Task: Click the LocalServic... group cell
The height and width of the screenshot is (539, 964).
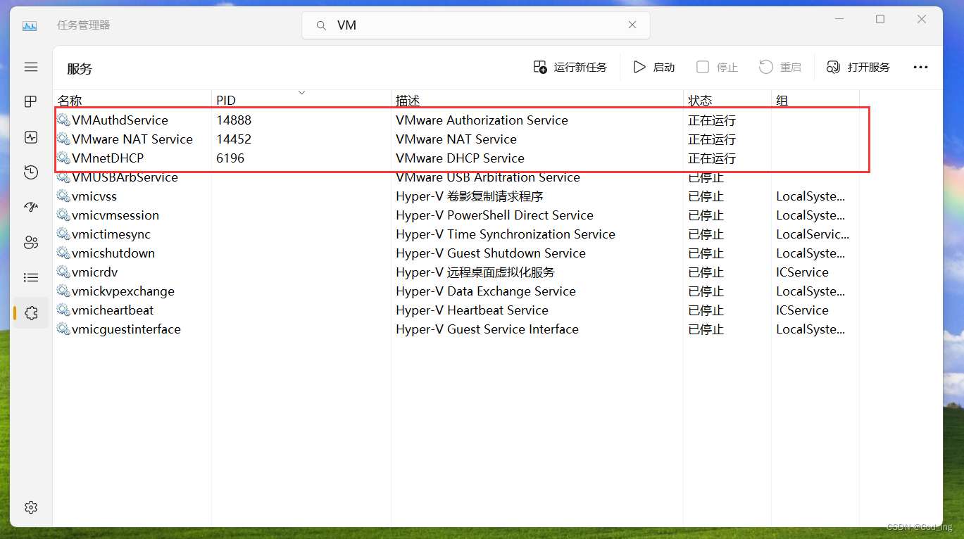Action: tap(813, 234)
